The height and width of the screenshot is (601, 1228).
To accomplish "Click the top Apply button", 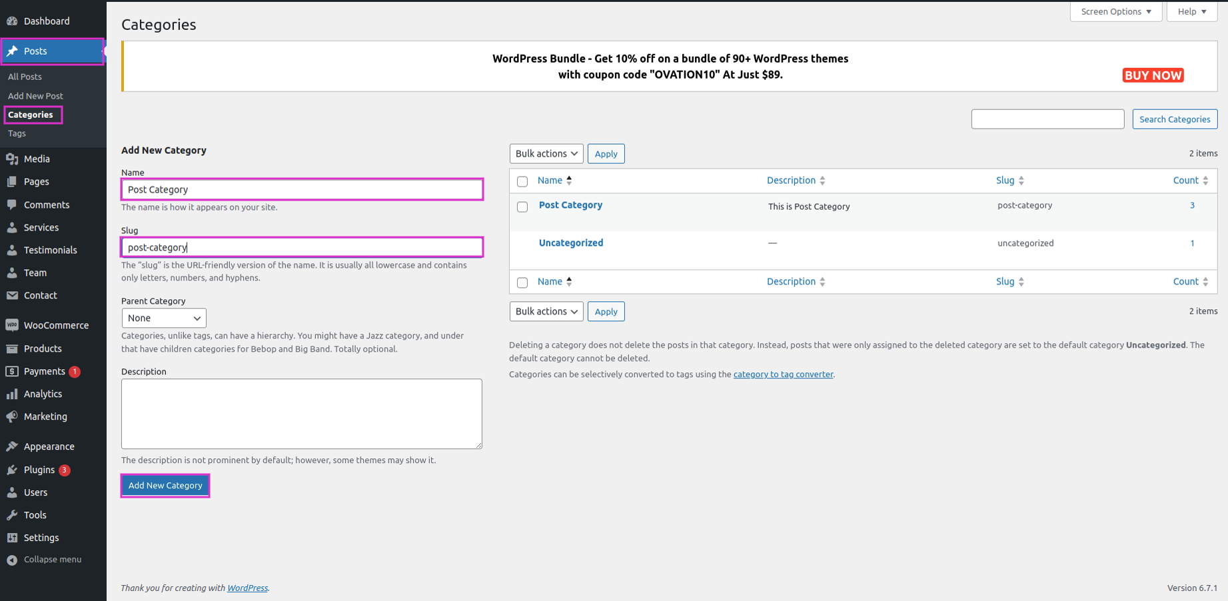I will point(606,154).
